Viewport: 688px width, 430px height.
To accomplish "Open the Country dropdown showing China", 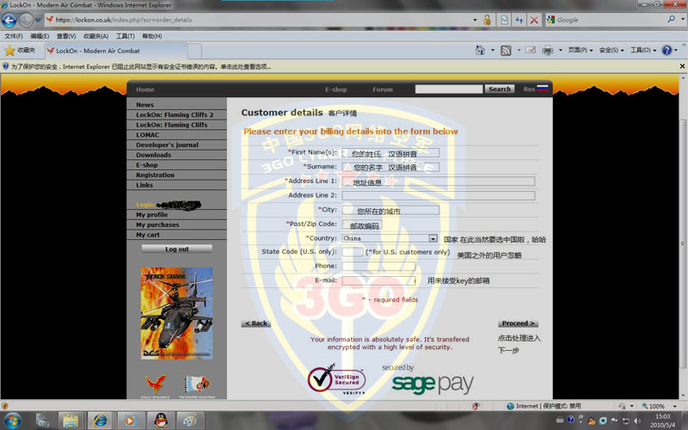I will click(390, 238).
